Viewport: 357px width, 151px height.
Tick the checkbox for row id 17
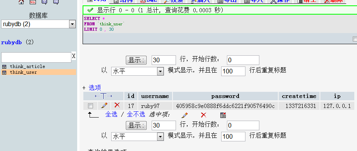(90, 106)
